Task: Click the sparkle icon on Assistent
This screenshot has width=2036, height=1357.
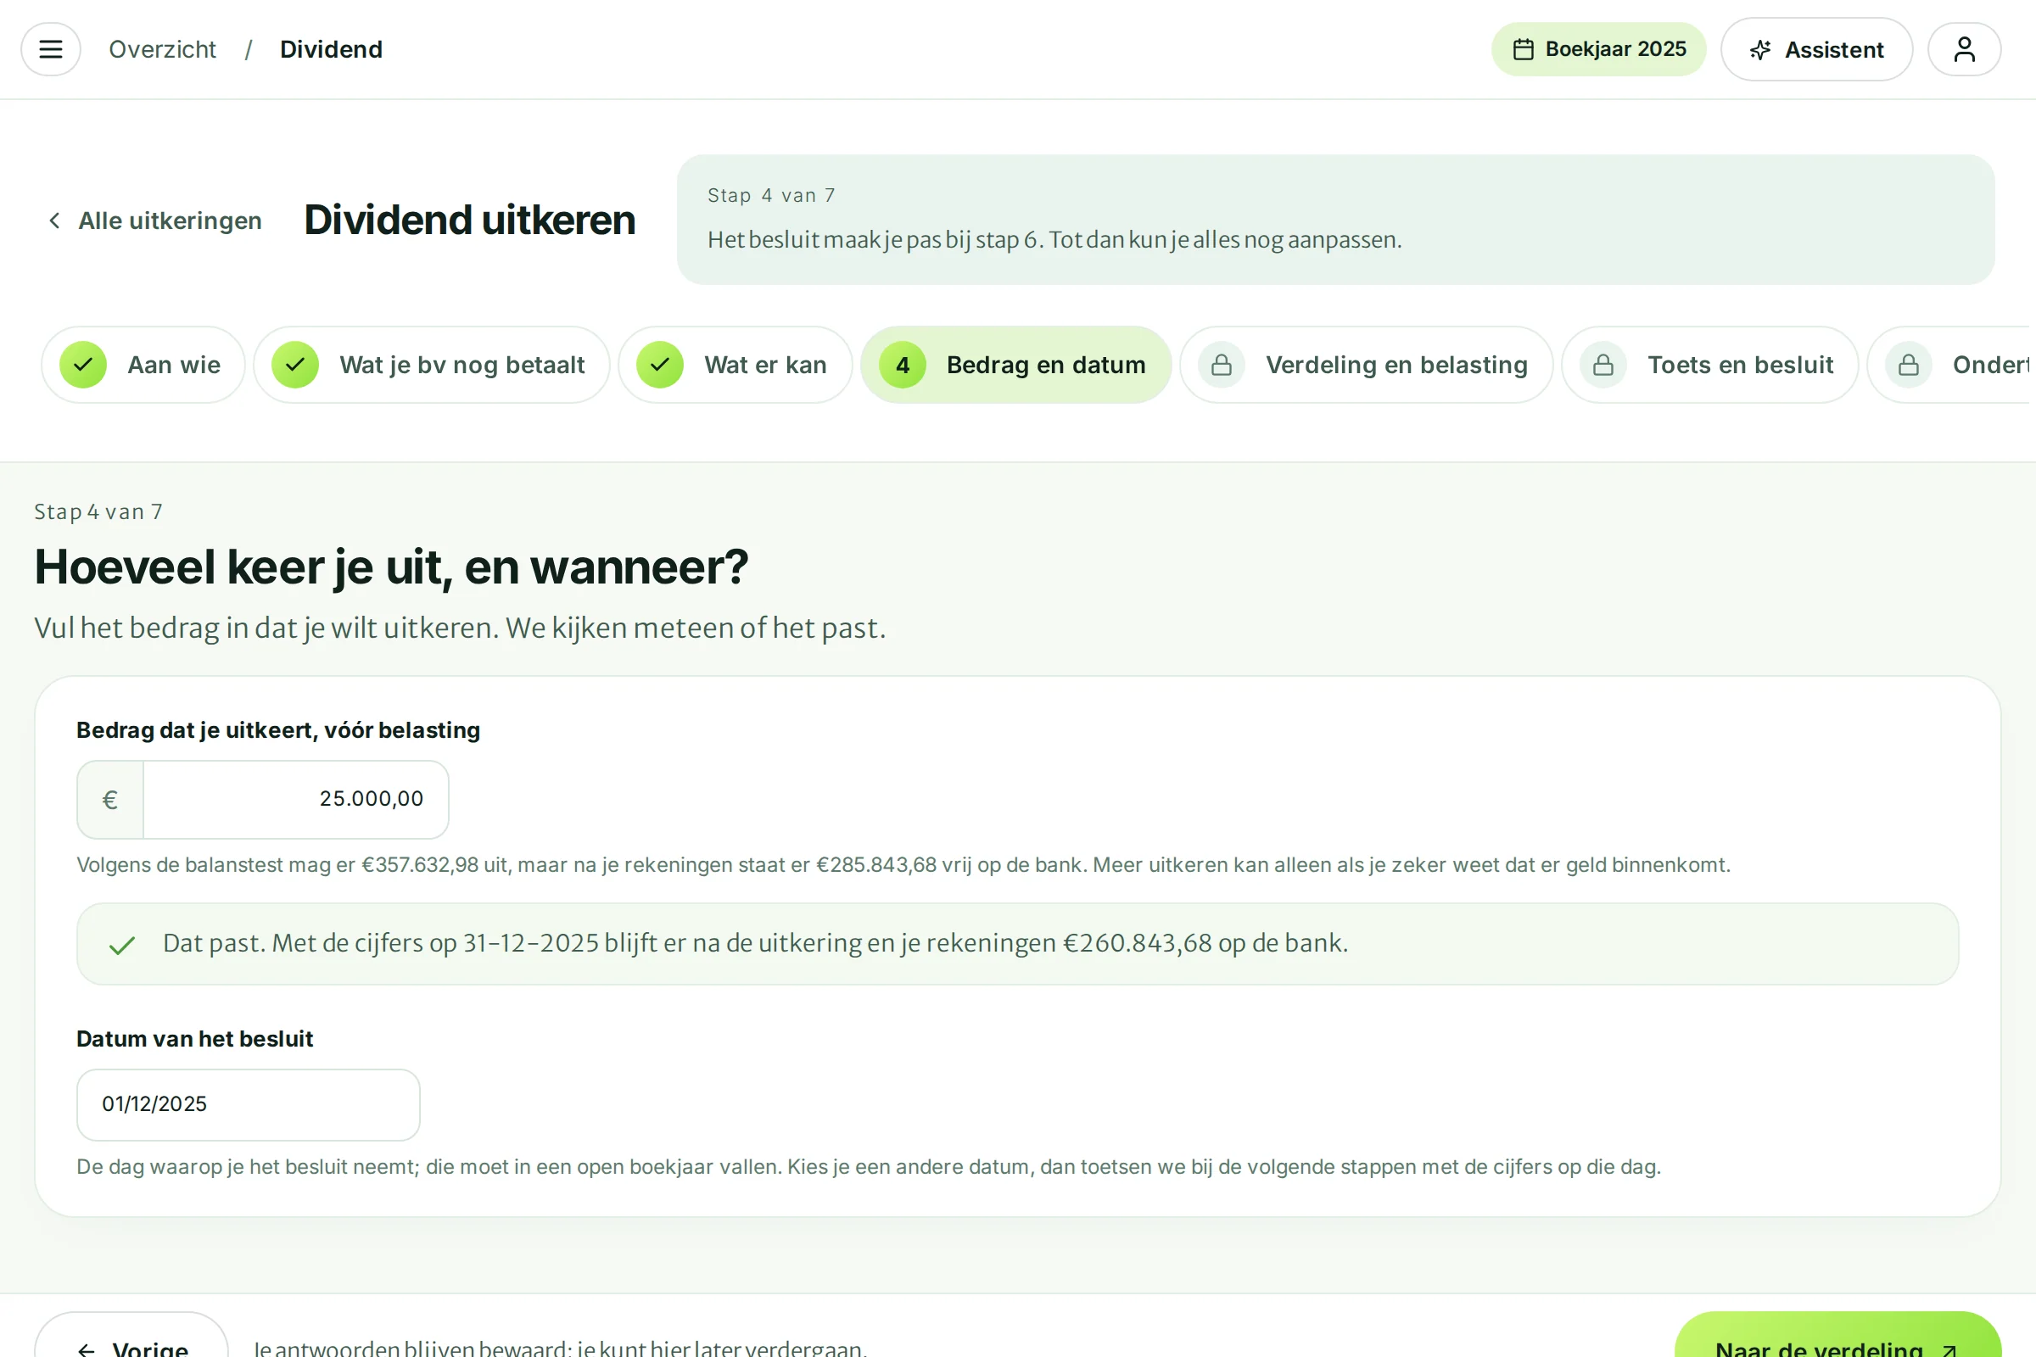Action: point(1759,50)
